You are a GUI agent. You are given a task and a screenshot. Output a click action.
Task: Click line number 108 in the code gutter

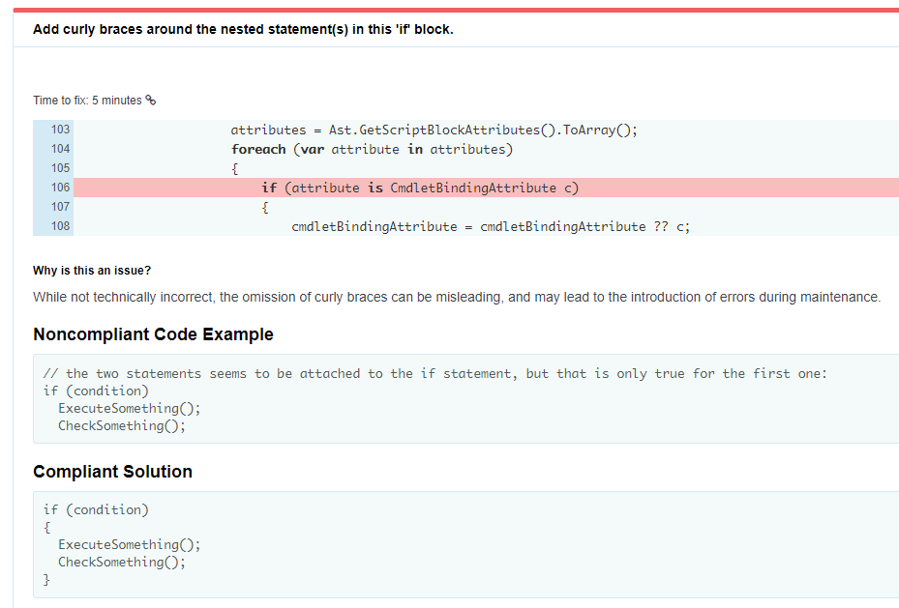tap(60, 226)
